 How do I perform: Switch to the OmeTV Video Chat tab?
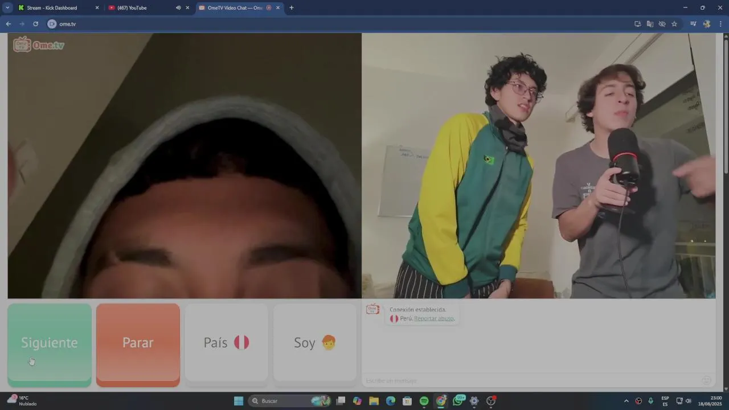[x=235, y=8]
